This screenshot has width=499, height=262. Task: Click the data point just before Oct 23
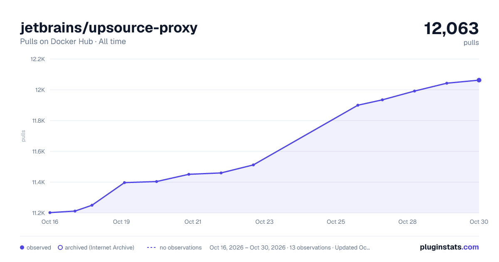253,165
